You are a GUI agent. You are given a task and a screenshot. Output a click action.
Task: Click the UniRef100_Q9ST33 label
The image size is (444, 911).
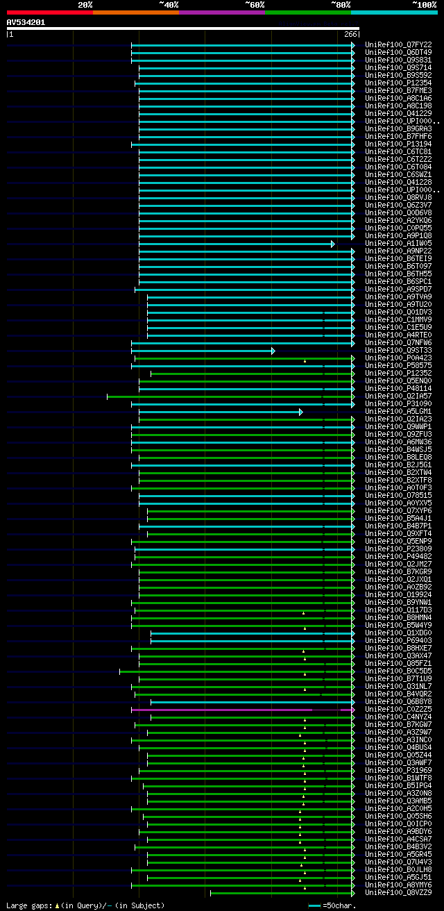click(399, 350)
